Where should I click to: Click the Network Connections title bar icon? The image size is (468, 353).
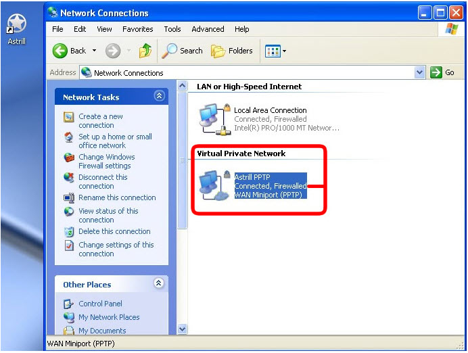click(x=53, y=12)
